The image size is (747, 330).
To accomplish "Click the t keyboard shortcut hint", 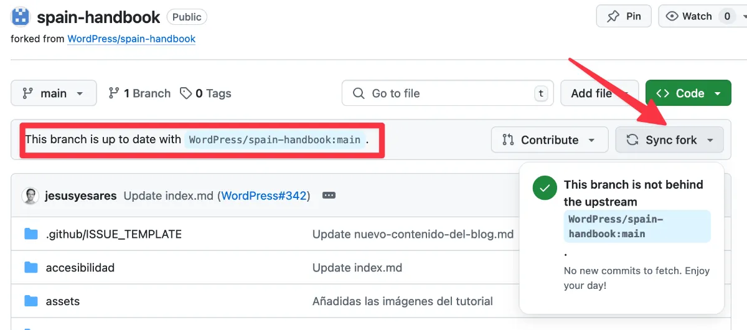I will point(541,93).
